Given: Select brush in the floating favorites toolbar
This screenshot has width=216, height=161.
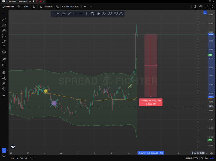Looking at the screenshot, I should click(x=58, y=14).
